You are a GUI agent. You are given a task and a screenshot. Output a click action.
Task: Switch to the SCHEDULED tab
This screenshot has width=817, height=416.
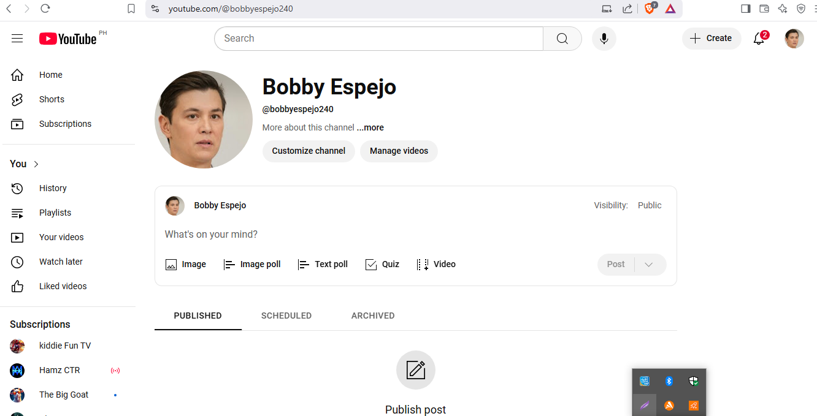[x=286, y=316]
